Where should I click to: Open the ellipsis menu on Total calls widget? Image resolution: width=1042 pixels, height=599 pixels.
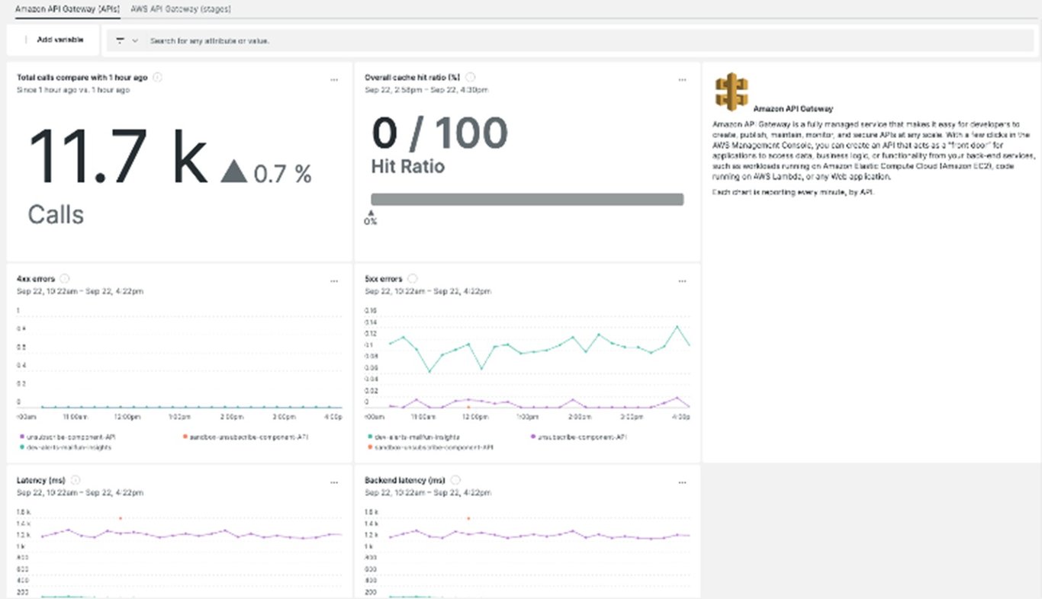tap(333, 79)
